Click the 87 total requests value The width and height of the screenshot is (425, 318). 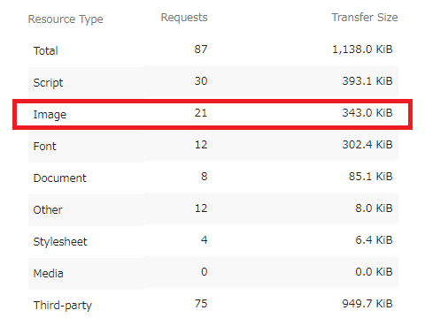[201, 49]
